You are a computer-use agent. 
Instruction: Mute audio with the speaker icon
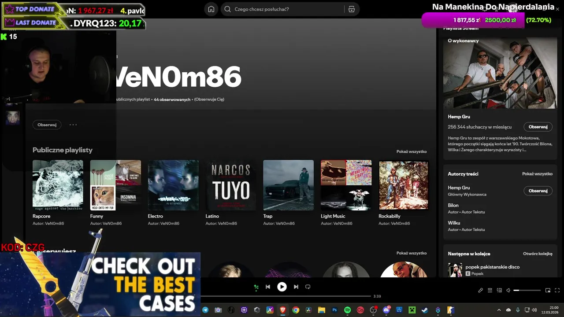(508, 290)
